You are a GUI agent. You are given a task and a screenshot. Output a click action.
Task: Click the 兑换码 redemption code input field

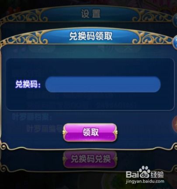tap(103, 84)
